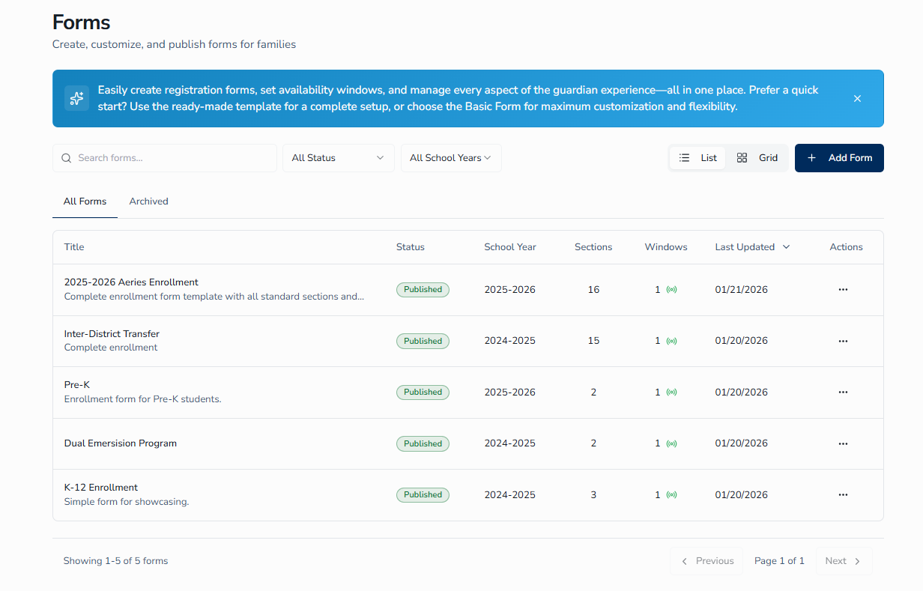Open actions menu for Dual Emersision Program

tap(843, 443)
